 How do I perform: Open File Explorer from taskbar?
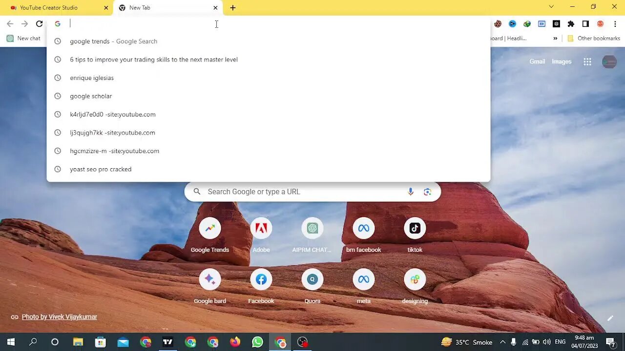pyautogui.click(x=78, y=342)
